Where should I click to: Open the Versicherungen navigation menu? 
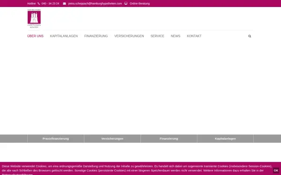coord(129,36)
